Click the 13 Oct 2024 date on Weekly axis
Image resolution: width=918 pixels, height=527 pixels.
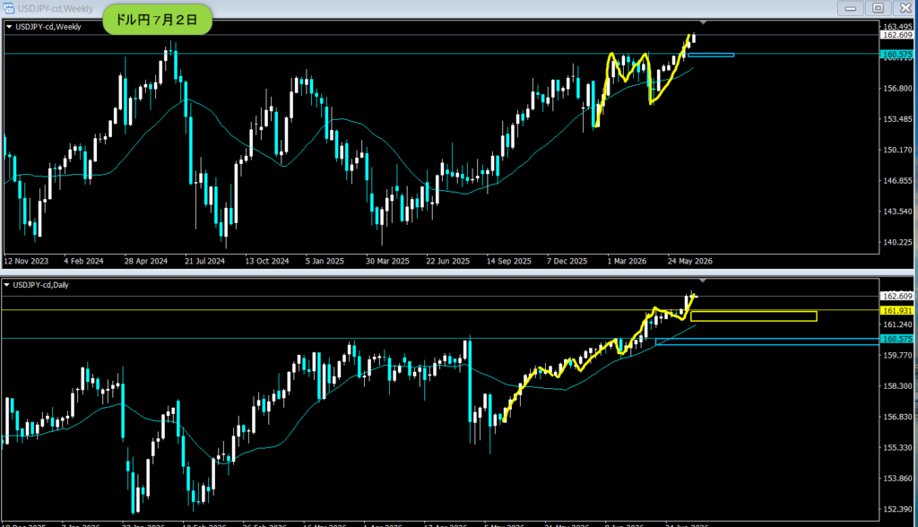267,261
